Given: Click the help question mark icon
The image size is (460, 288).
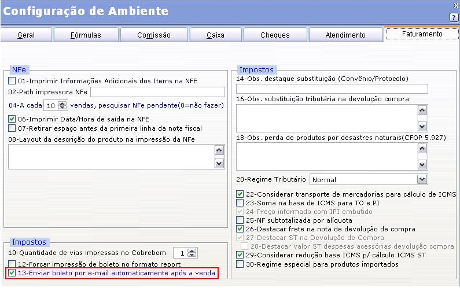Looking at the screenshot, I should click(454, 17).
